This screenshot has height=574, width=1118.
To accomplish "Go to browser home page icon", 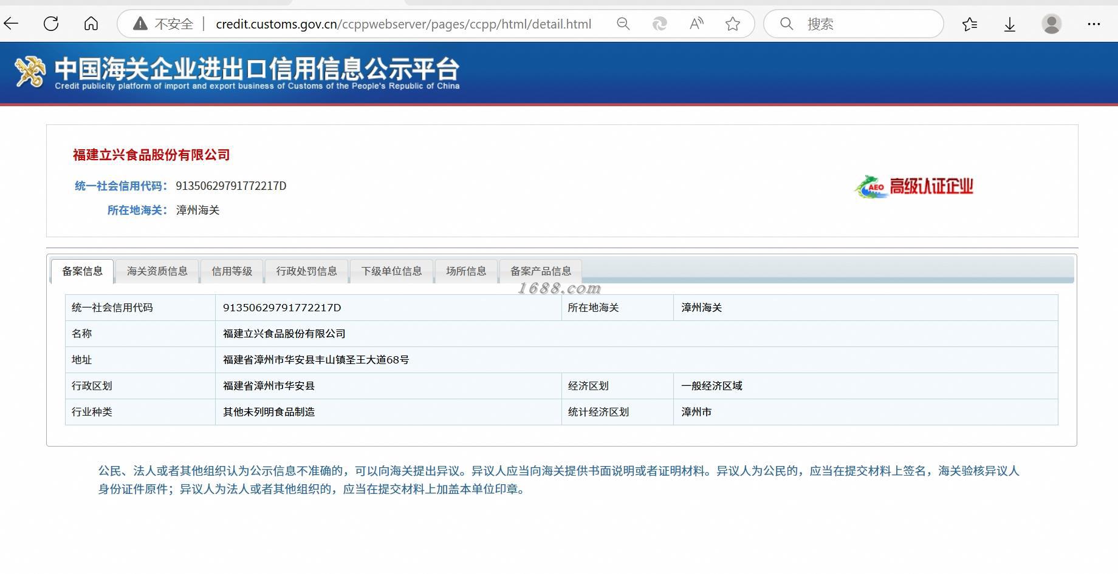I will 91,24.
